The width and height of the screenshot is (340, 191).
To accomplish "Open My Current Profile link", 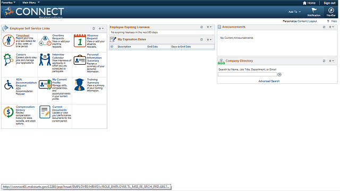I will [x=59, y=81].
